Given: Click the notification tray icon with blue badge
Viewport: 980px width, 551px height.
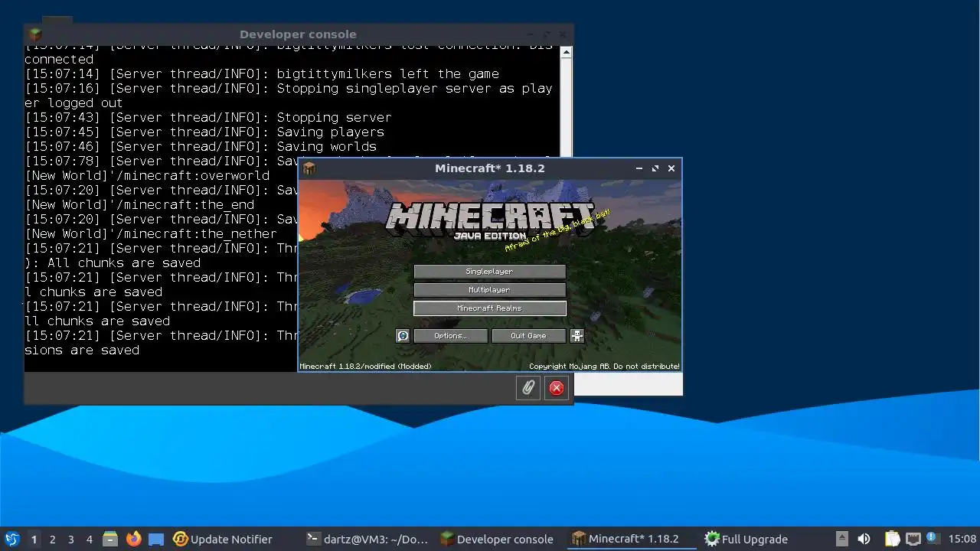Looking at the screenshot, I should [x=932, y=539].
